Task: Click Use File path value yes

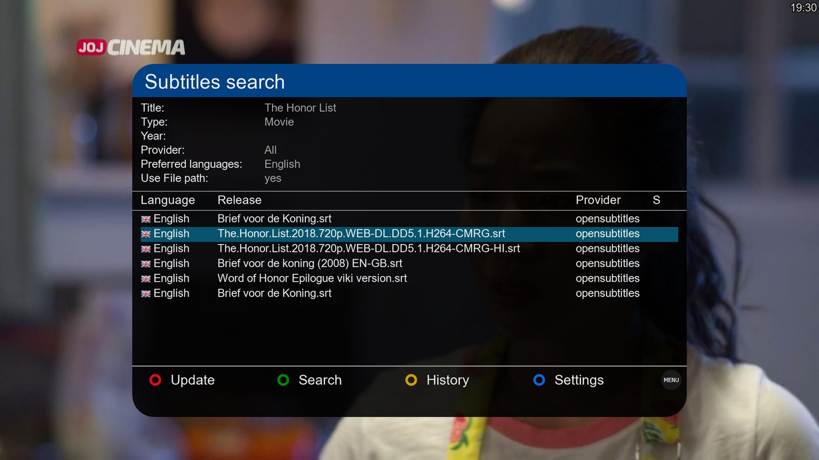Action: click(273, 178)
